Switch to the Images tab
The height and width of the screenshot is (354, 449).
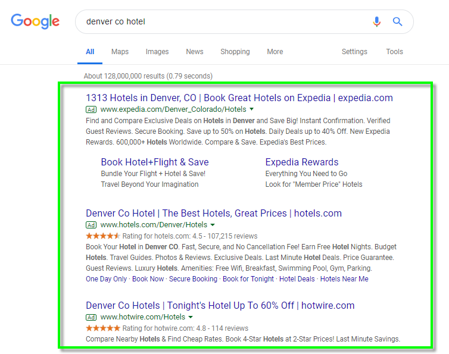click(157, 52)
